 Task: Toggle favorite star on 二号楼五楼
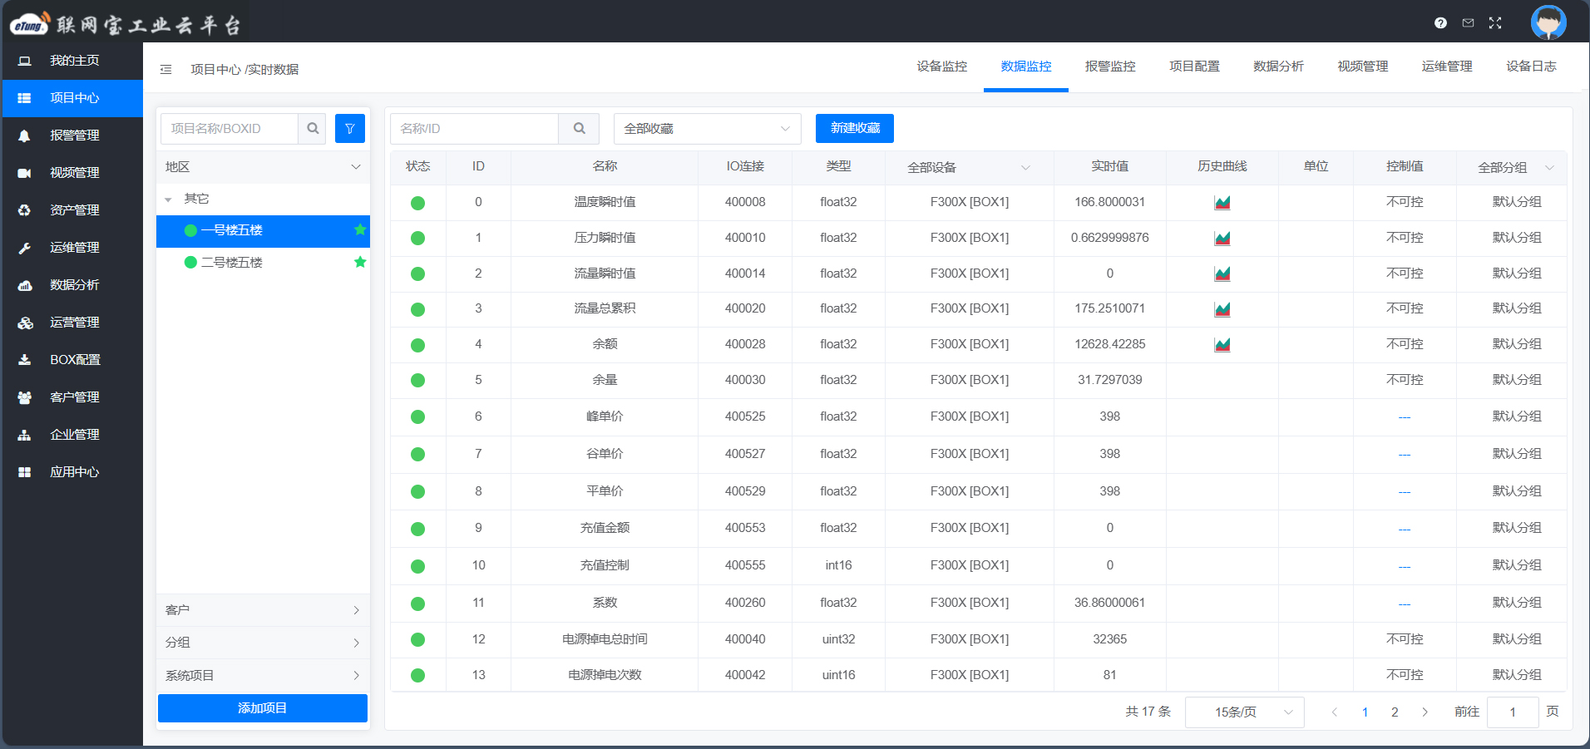click(x=360, y=263)
